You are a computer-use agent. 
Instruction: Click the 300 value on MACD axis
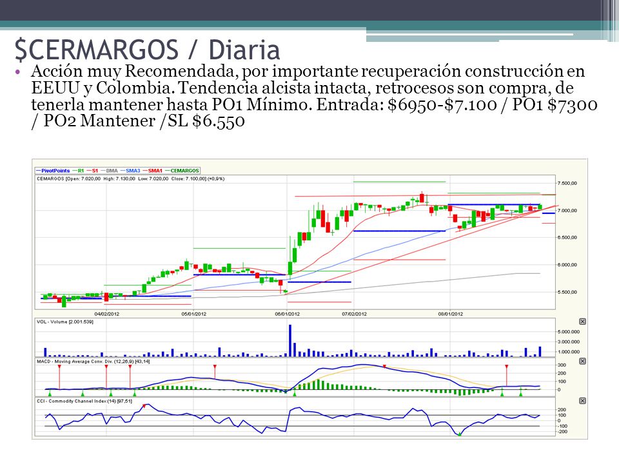pyautogui.click(x=562, y=365)
